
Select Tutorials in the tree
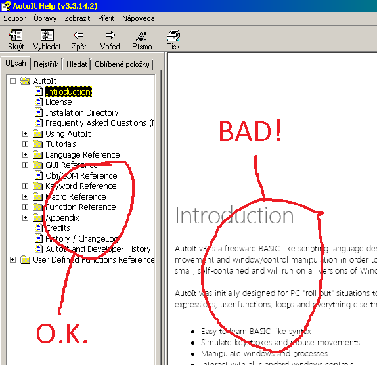[60, 144]
